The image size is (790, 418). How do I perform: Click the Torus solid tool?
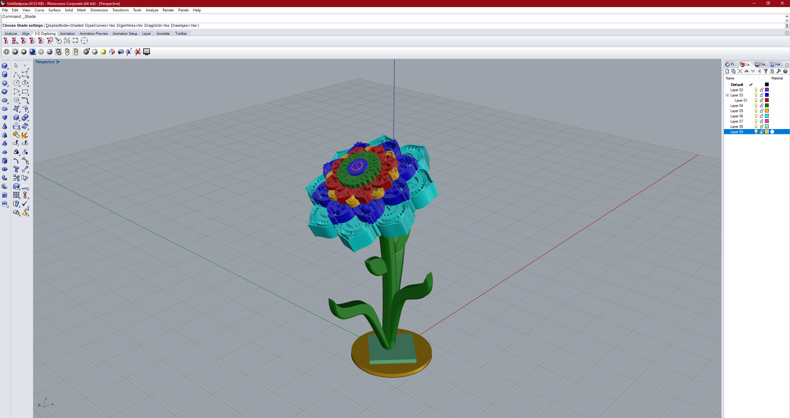click(4, 169)
